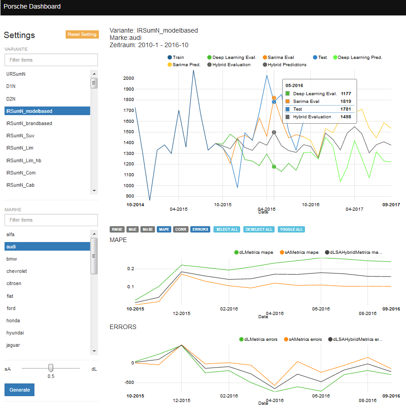406x412 pixels.
Task: Select D1N variant
Action: (x=47, y=86)
